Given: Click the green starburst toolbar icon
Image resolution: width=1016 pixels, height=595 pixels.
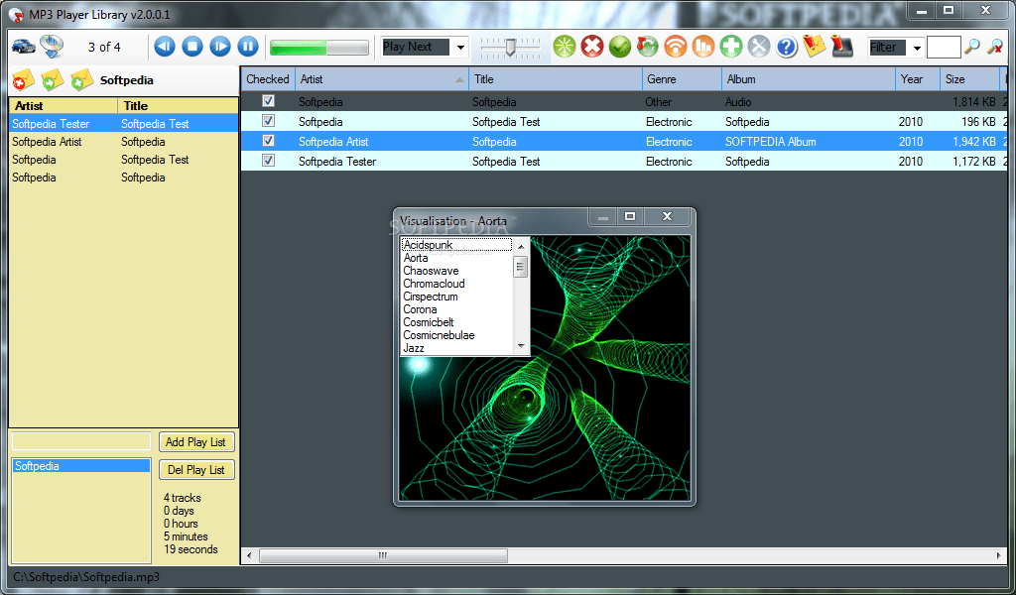Looking at the screenshot, I should 565,47.
